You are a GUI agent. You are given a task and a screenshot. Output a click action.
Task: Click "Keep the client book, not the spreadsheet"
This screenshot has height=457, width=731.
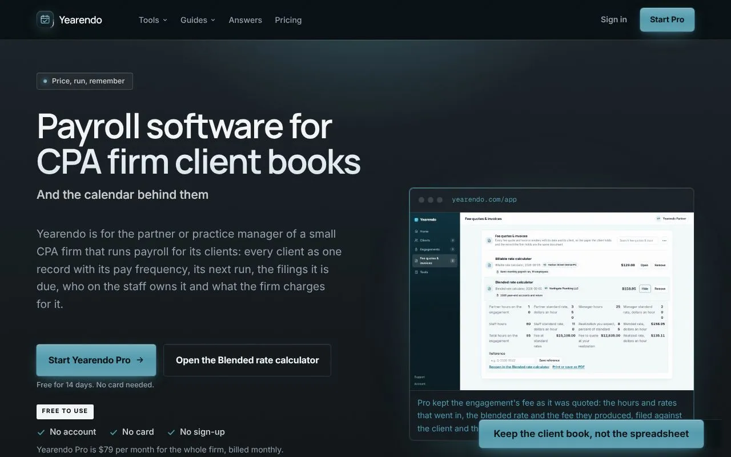[591, 434]
